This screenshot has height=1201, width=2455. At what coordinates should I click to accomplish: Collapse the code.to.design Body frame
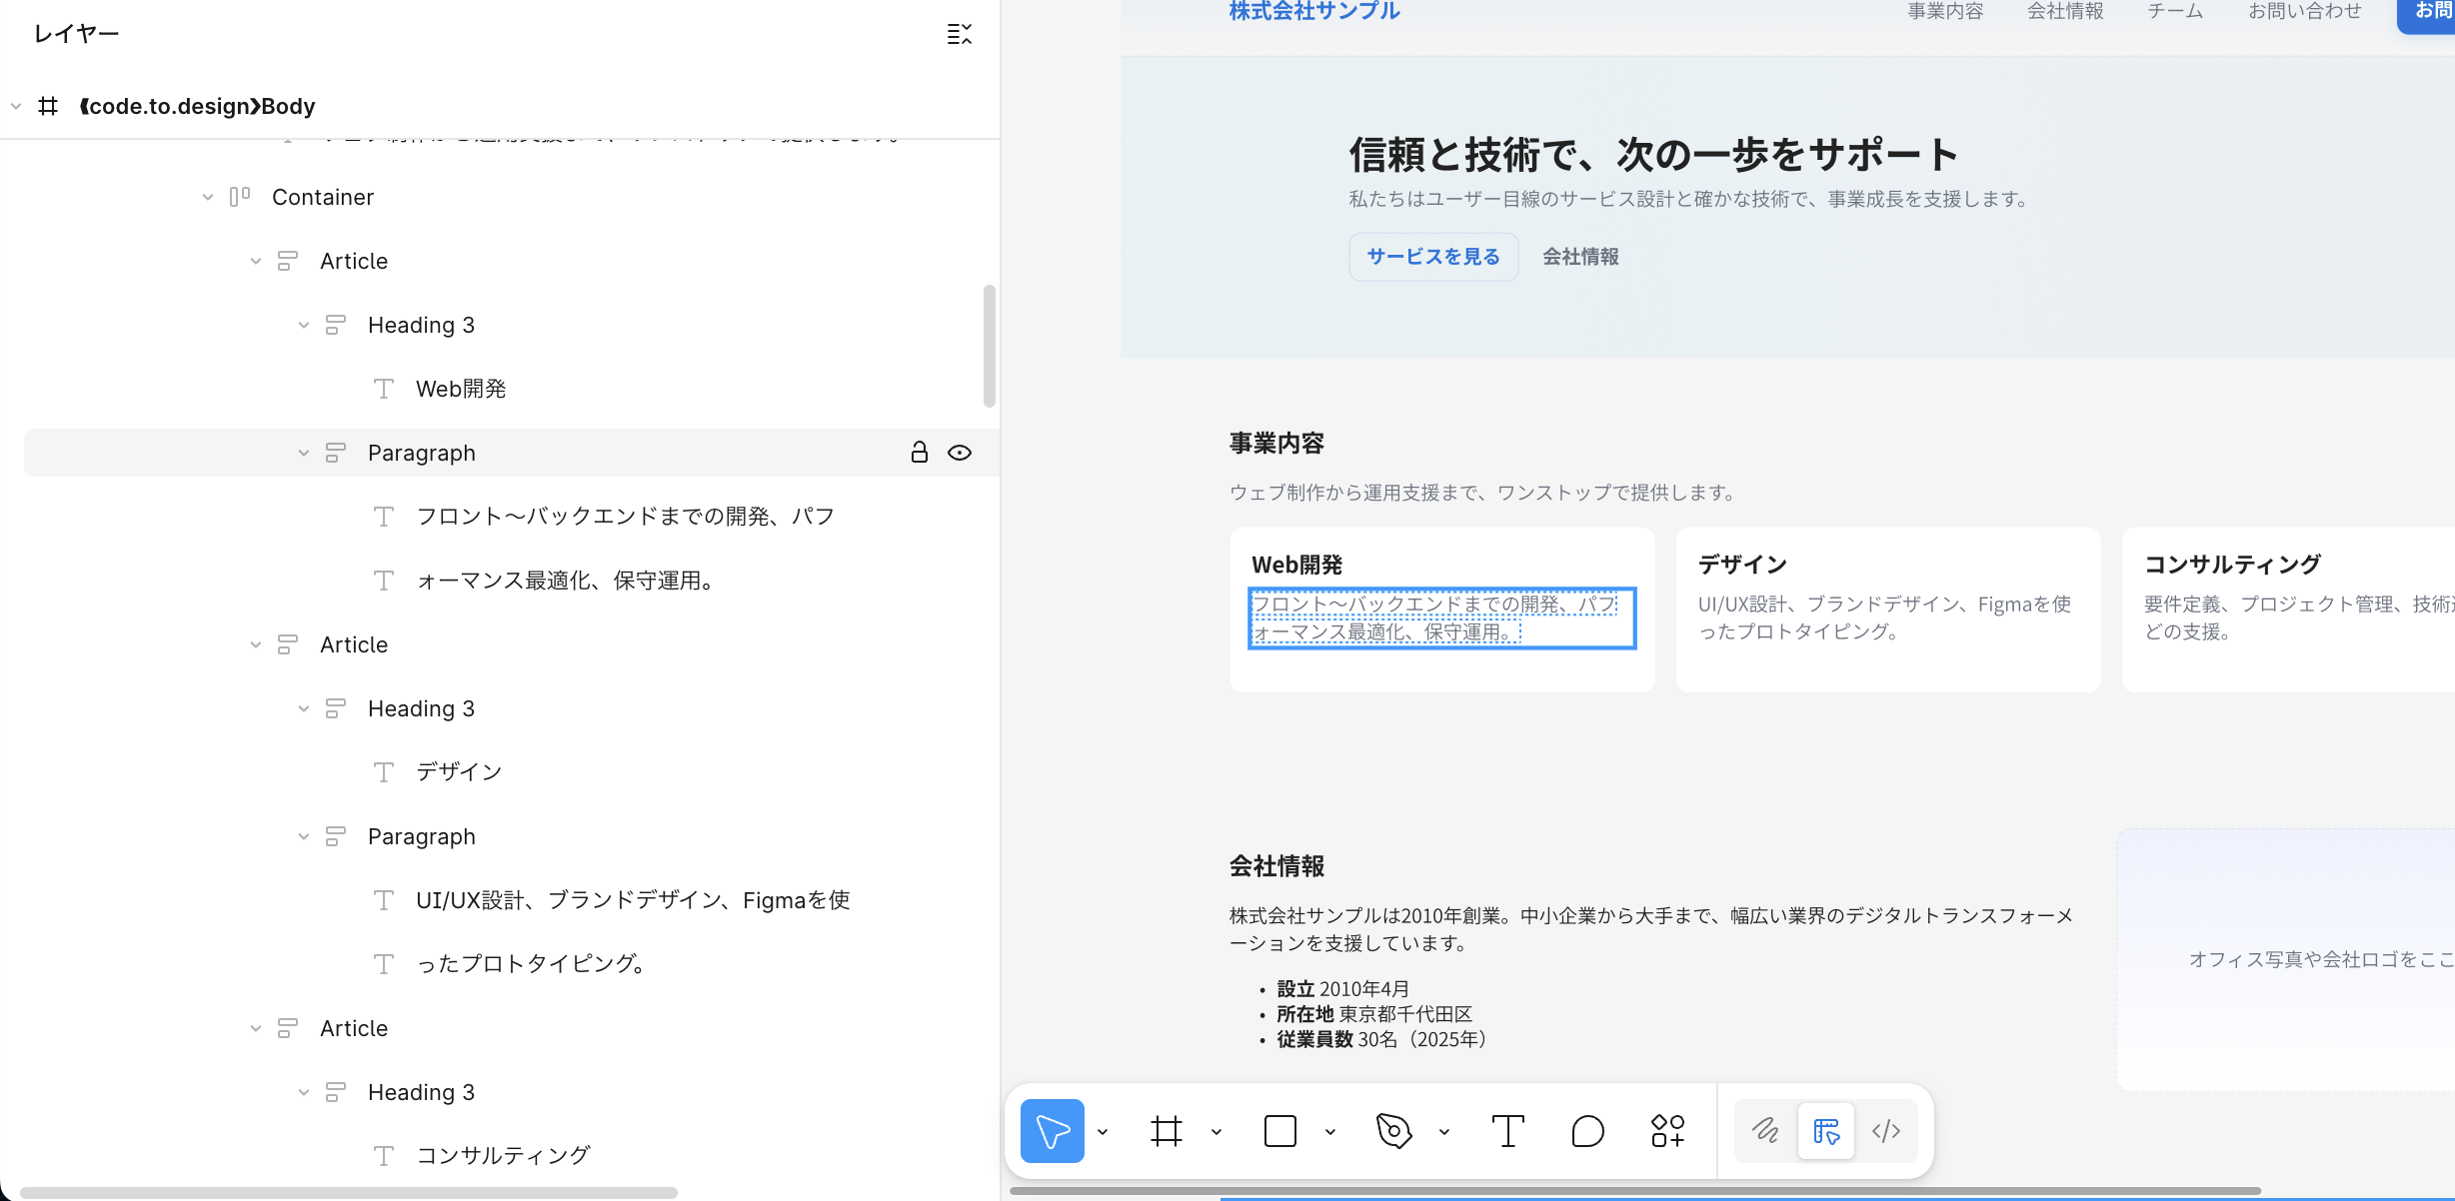tap(16, 106)
